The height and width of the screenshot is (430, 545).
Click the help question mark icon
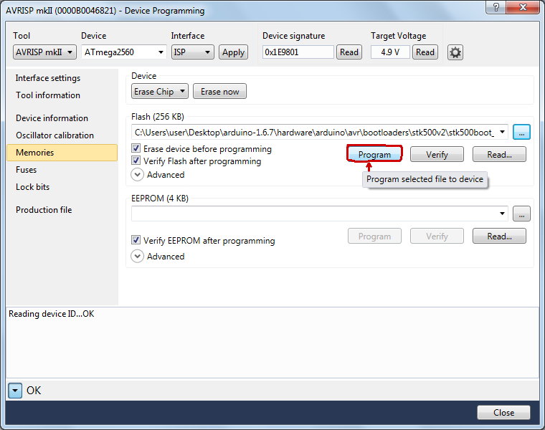click(x=494, y=8)
